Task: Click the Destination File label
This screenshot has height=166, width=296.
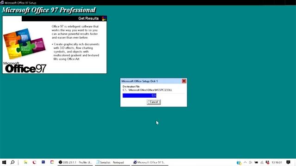Action: point(131,87)
